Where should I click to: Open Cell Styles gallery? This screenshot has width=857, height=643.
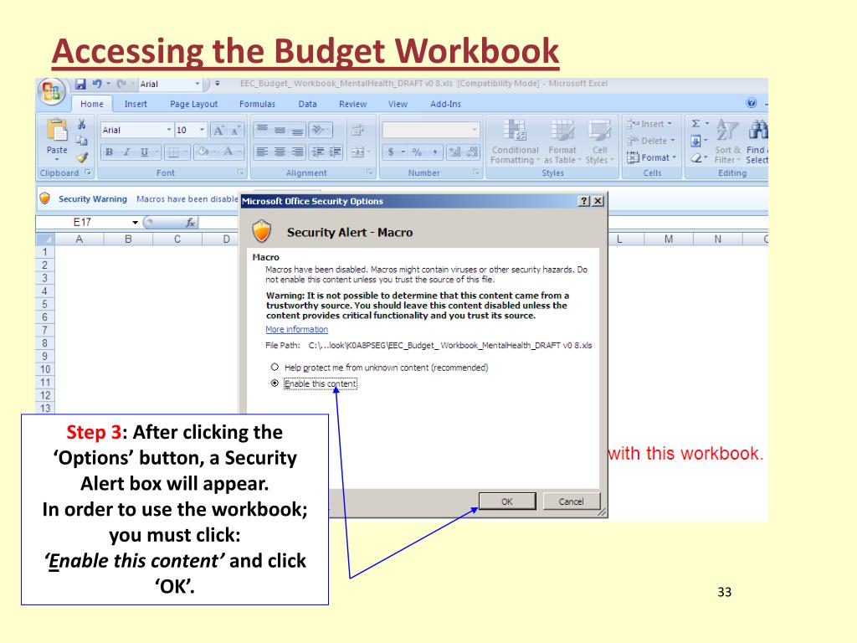click(x=599, y=141)
